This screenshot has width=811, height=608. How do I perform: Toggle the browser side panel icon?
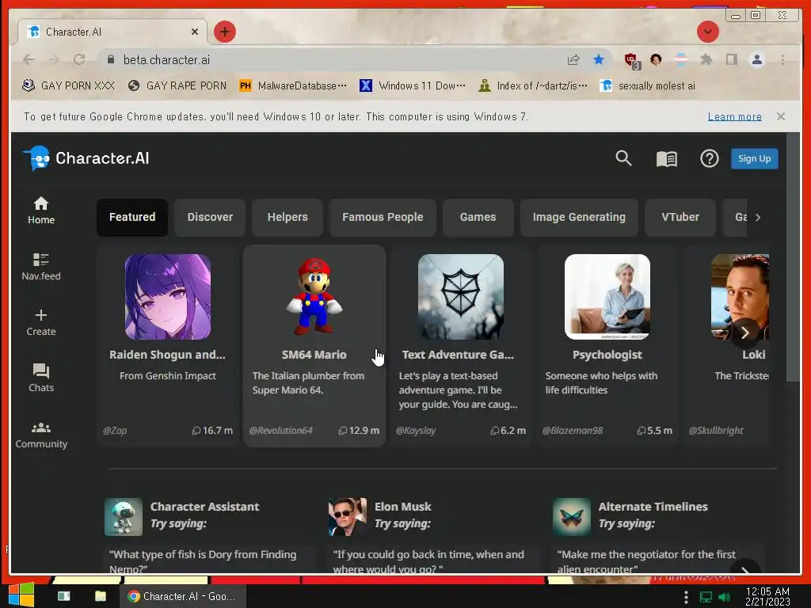click(x=731, y=60)
